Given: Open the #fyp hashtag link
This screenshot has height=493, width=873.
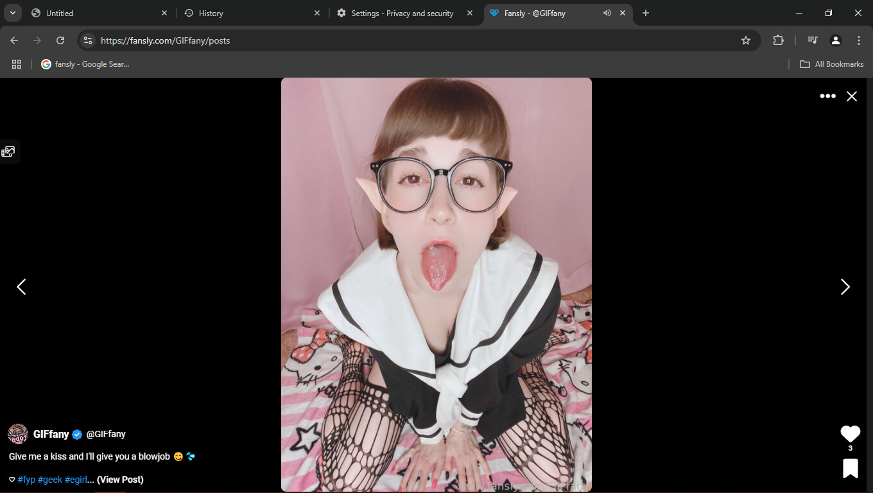Looking at the screenshot, I should click(26, 480).
